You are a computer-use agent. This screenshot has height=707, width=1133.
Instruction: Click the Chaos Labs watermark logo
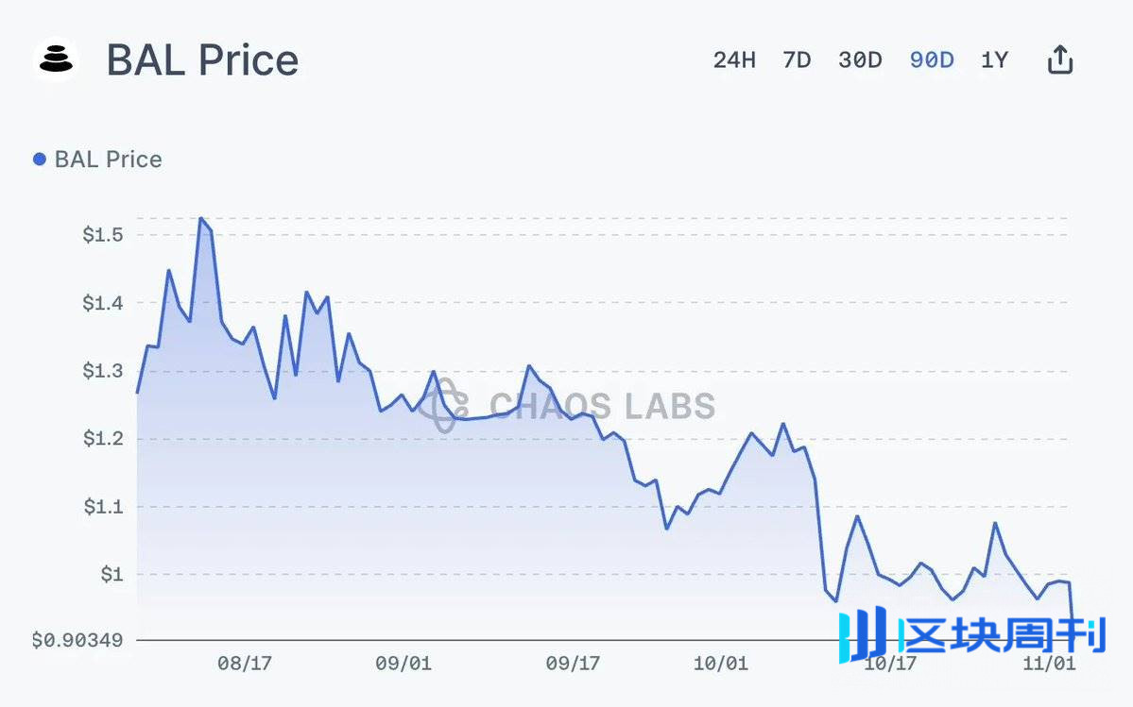tap(445, 408)
